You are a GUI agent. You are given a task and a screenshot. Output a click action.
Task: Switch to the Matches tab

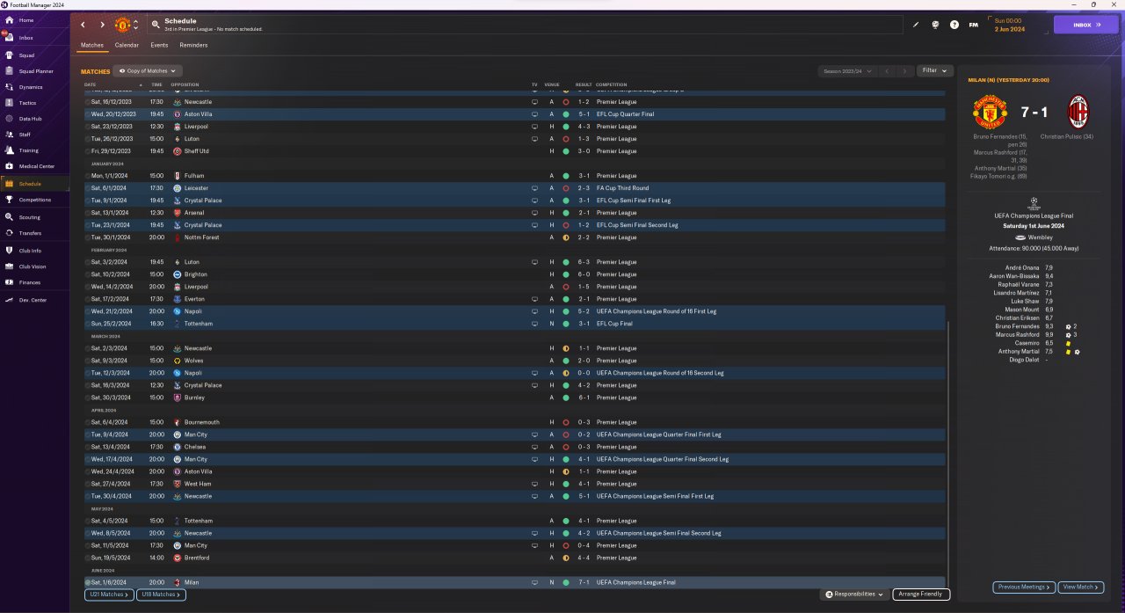pyautogui.click(x=92, y=45)
